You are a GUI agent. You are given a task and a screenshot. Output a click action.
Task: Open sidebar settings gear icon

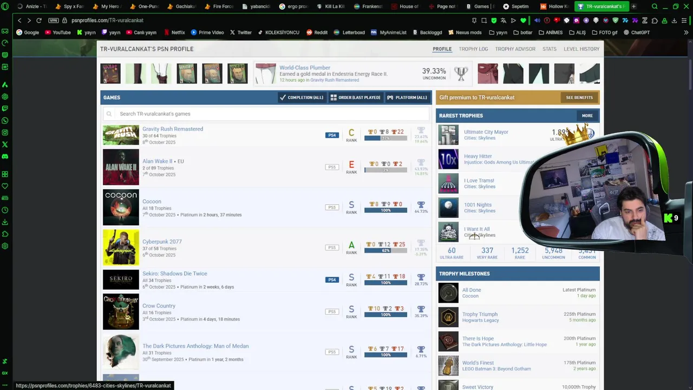click(5, 246)
